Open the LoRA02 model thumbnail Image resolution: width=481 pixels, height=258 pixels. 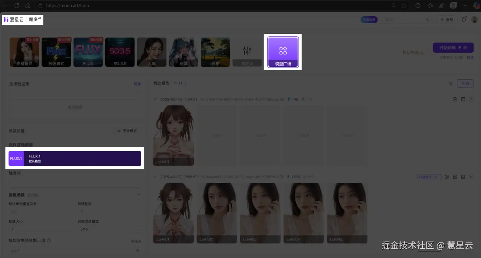pos(217,213)
